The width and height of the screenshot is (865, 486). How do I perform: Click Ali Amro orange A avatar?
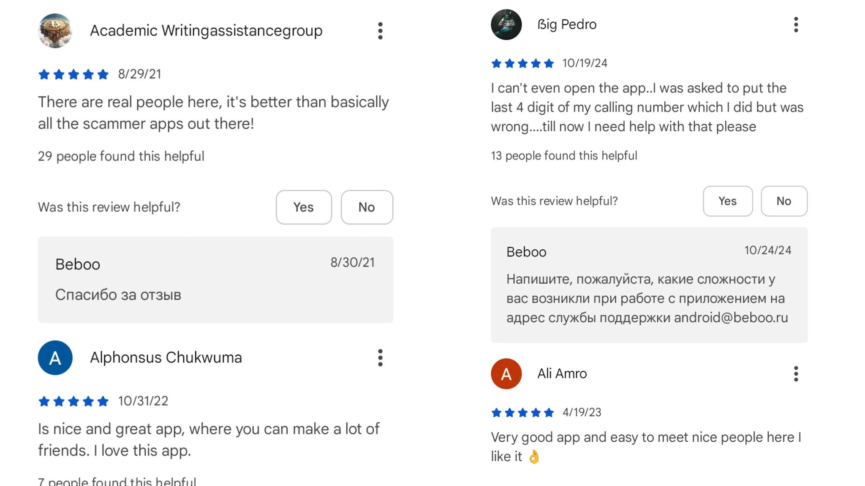click(506, 374)
